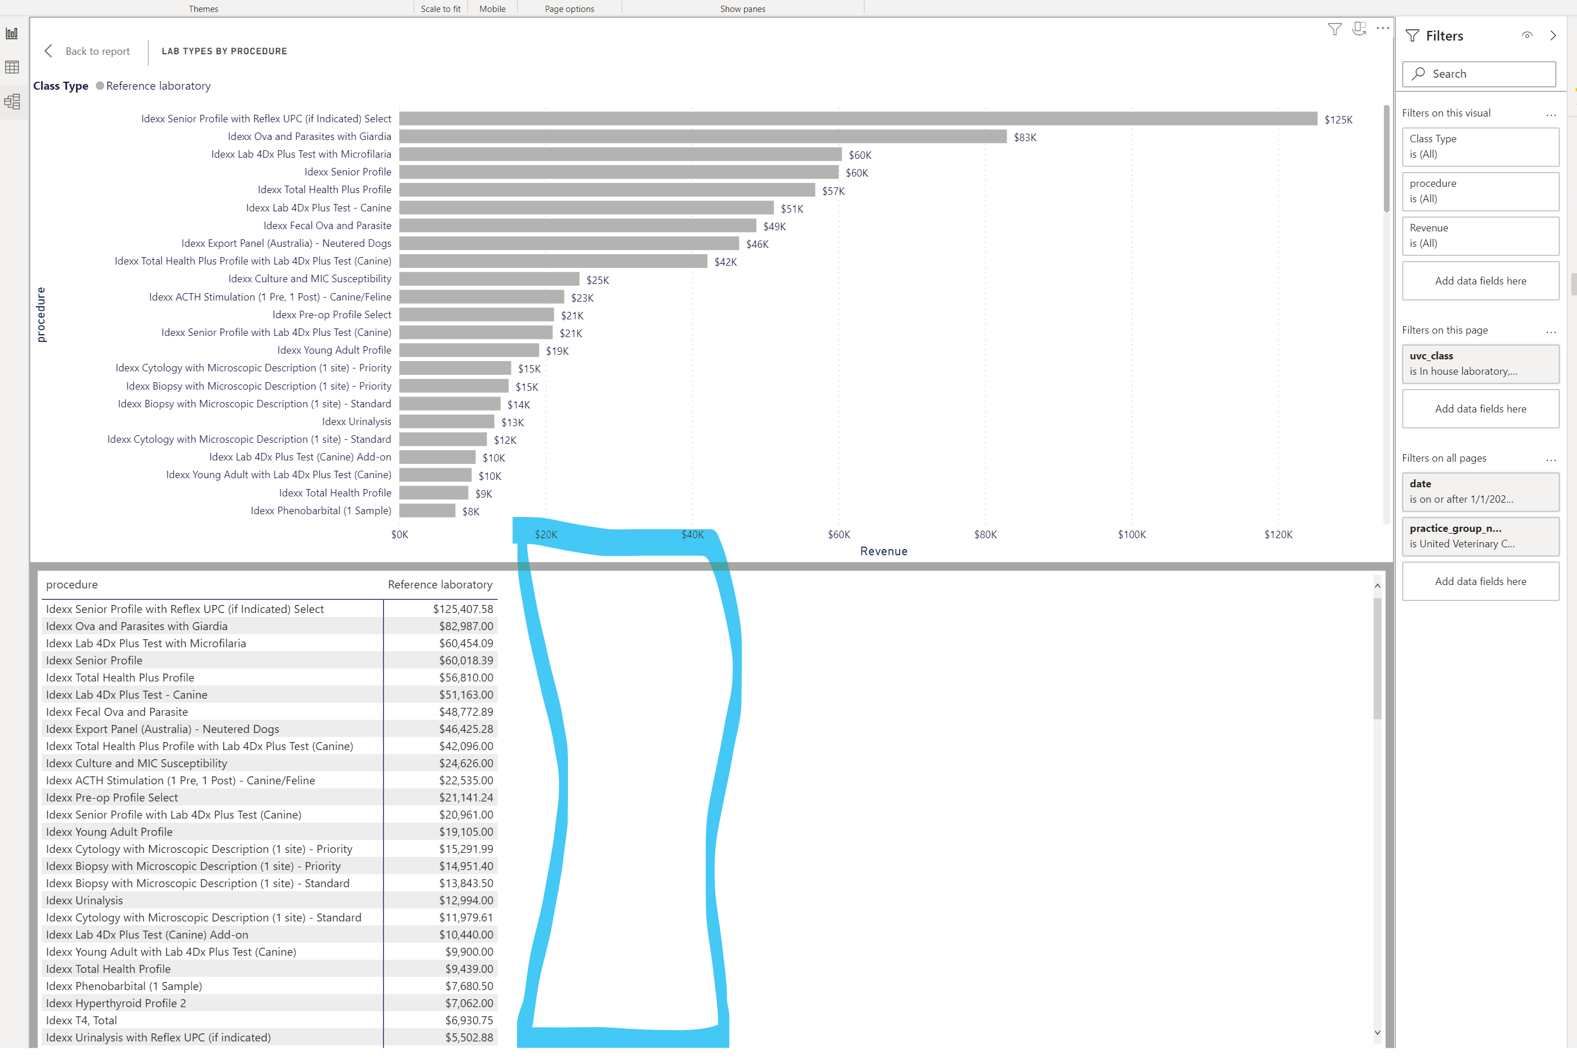
Task: Select table row Idexx Senior Profile
Action: point(269,660)
